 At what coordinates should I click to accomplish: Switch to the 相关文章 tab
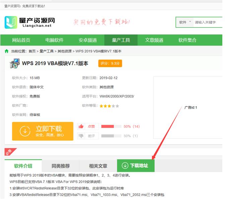coord(98,166)
